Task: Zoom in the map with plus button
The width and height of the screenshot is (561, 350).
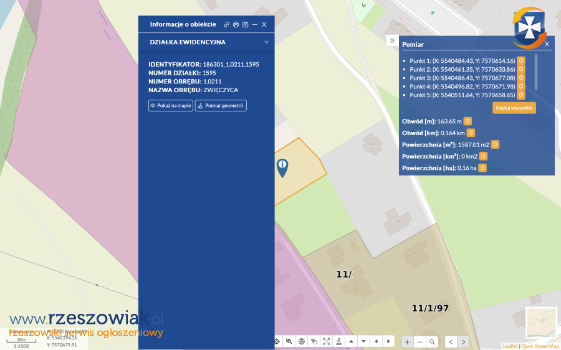Action: click(407, 341)
